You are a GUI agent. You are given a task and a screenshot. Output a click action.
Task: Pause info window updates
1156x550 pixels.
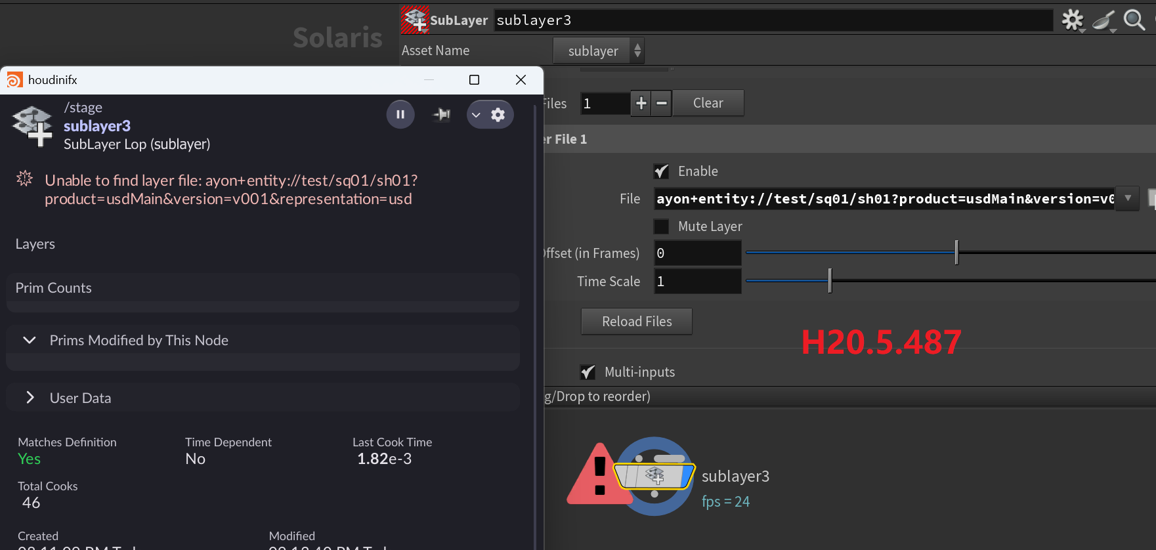[400, 115]
